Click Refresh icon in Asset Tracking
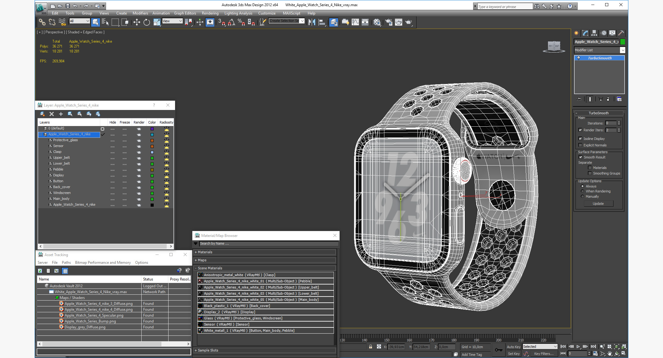The width and height of the screenshot is (663, 358). click(x=40, y=271)
